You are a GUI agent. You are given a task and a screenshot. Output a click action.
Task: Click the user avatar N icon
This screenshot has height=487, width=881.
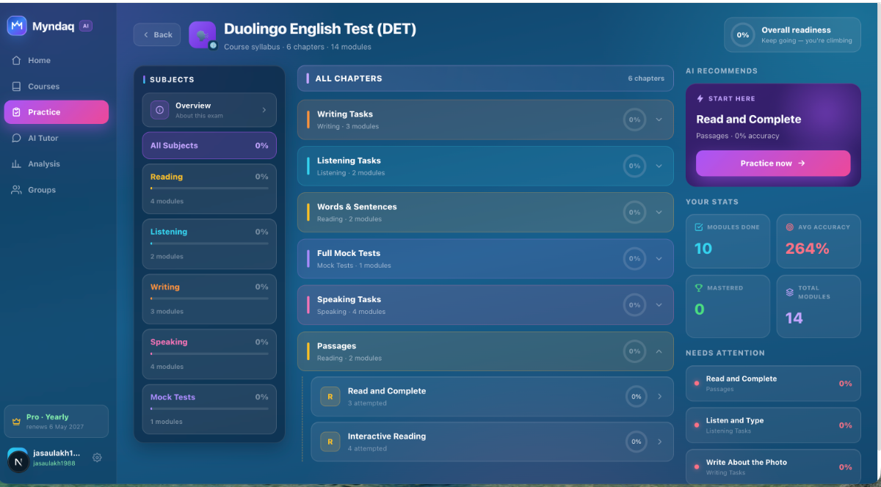[18, 460]
